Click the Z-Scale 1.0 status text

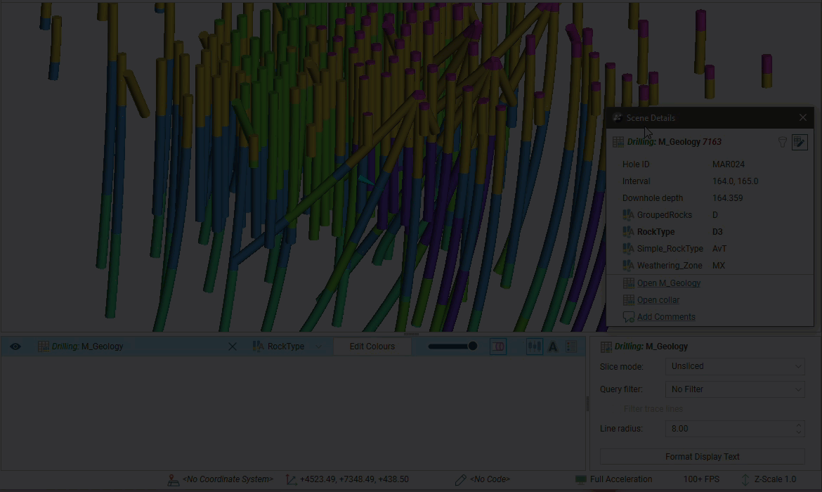pyautogui.click(x=775, y=479)
